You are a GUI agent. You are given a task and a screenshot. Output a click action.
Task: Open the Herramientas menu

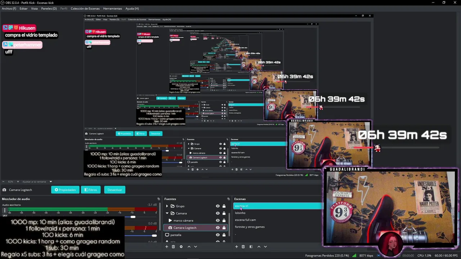tap(112, 8)
